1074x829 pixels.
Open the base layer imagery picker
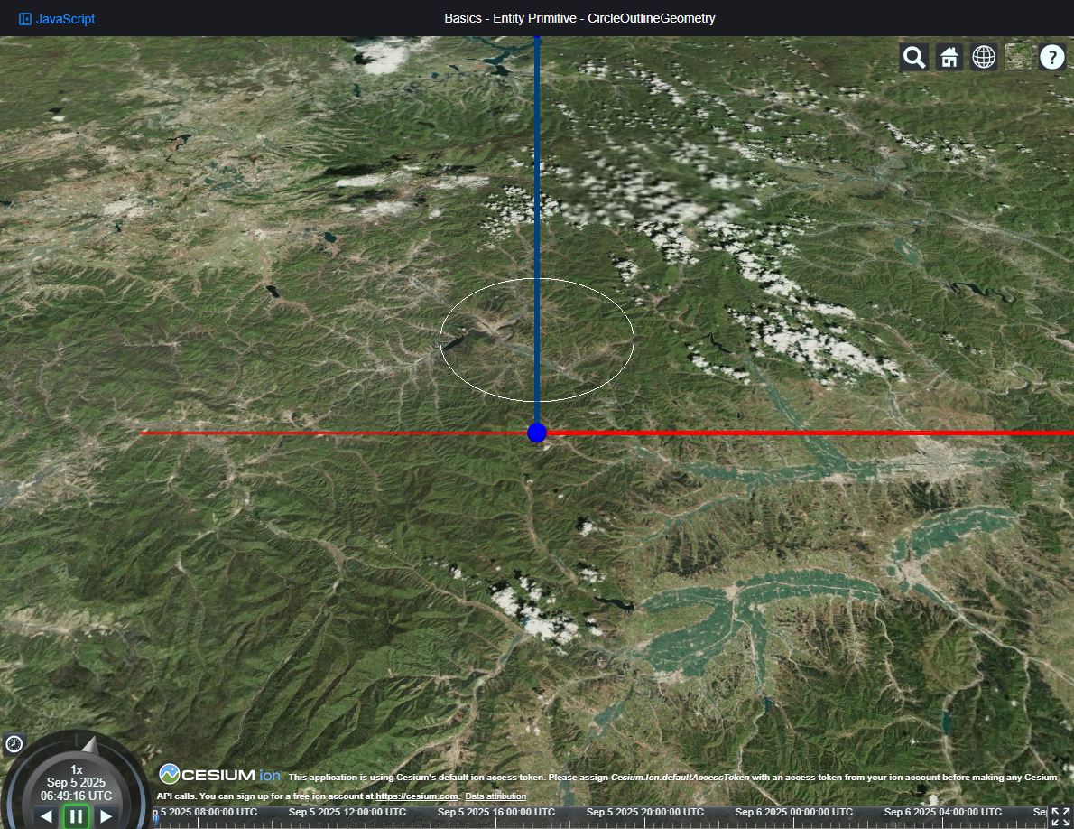pyautogui.click(x=1018, y=58)
